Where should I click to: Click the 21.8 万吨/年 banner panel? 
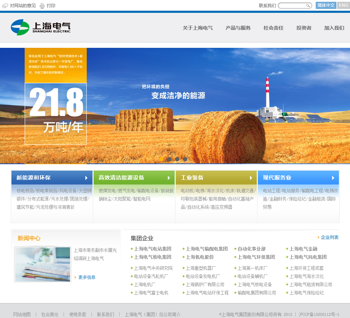[x=56, y=114]
